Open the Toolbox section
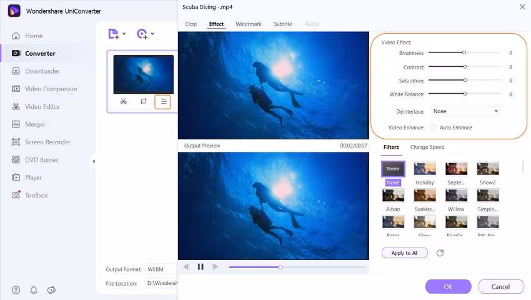Viewport: 531px width, 300px height. pyautogui.click(x=29, y=195)
